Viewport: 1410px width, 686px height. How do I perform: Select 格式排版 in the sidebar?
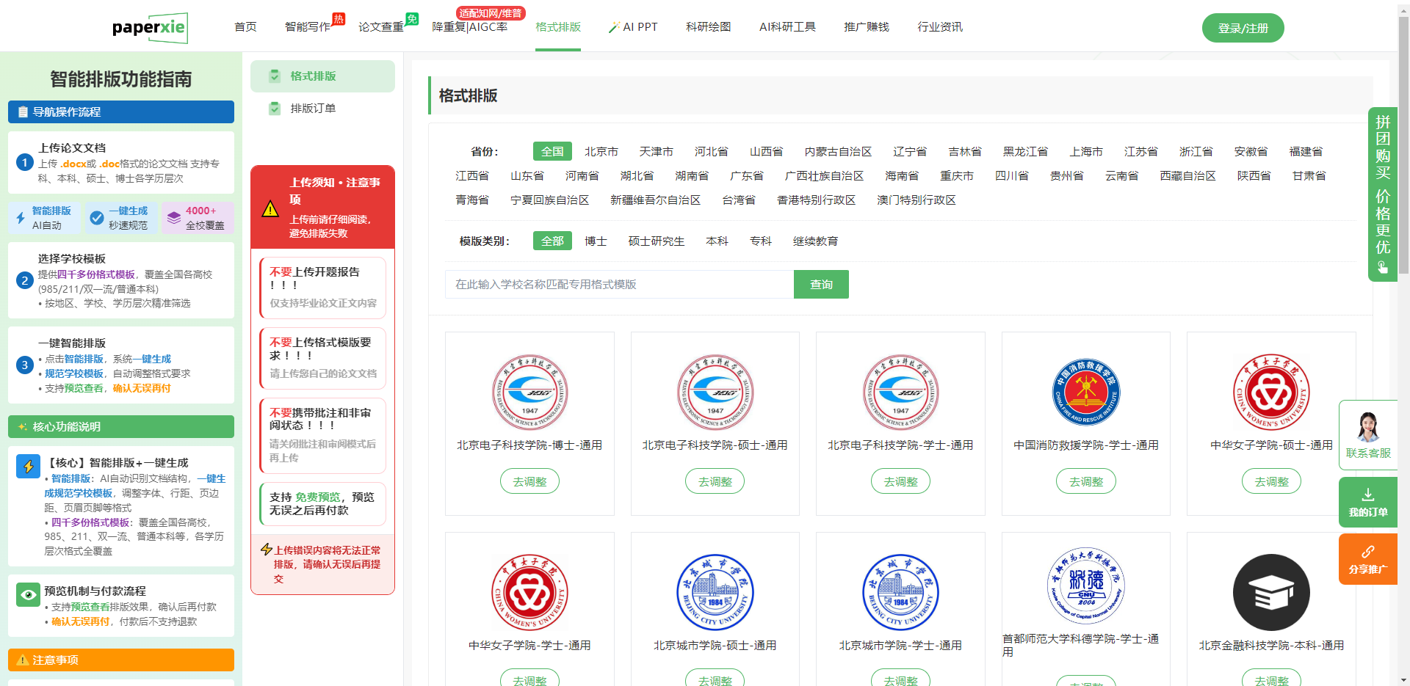coord(322,76)
